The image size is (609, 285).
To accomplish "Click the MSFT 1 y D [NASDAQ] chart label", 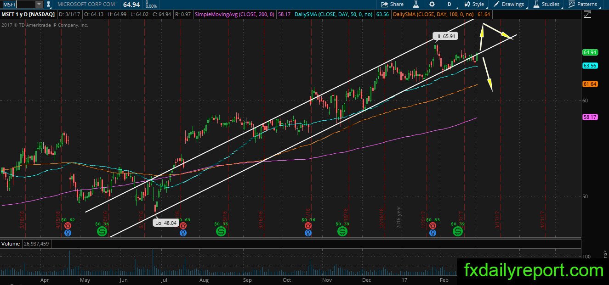I will point(28,15).
